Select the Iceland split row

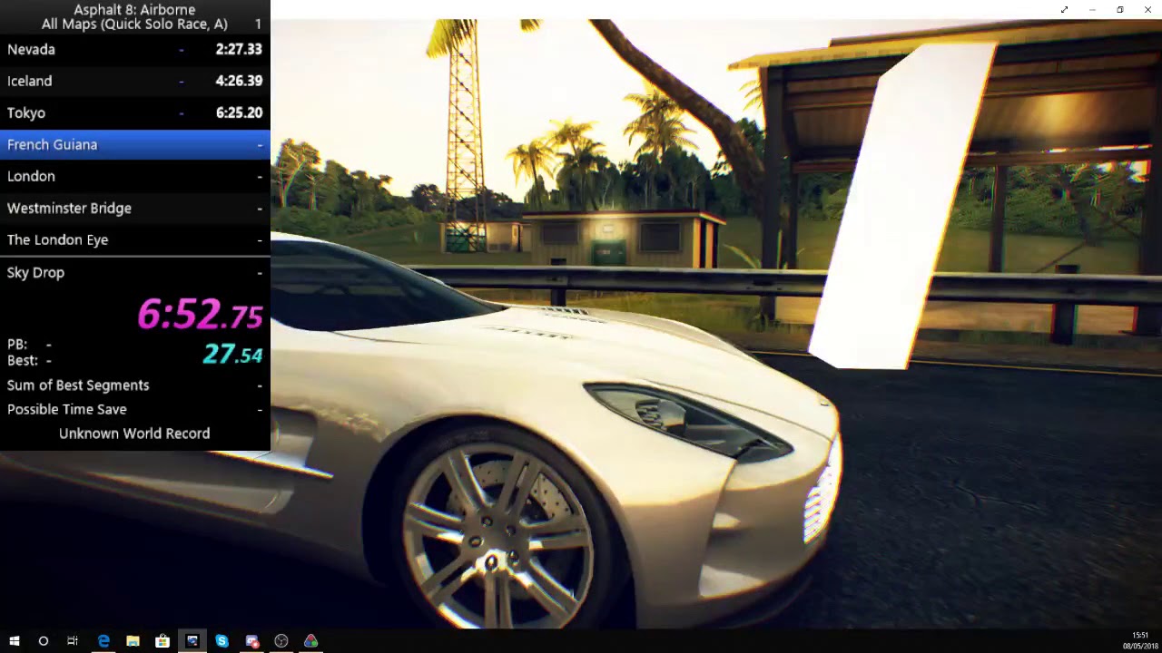point(134,81)
